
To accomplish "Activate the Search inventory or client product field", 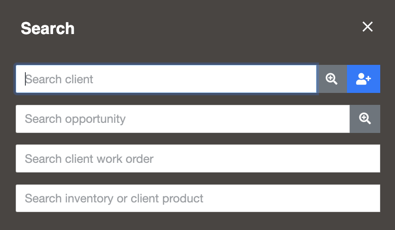I will pos(198,198).
